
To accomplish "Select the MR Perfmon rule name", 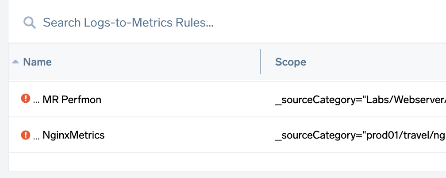I will click(72, 100).
